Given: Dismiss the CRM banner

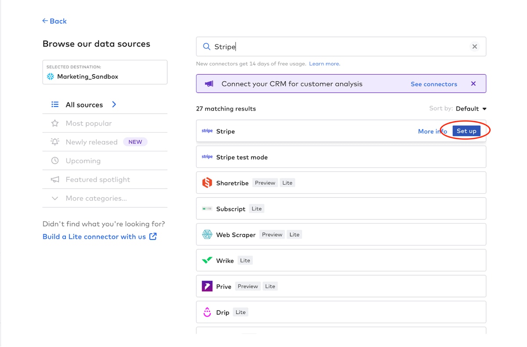Looking at the screenshot, I should click(x=473, y=83).
